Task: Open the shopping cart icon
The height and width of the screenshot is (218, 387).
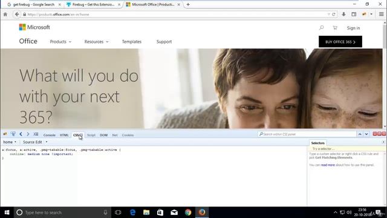Action: click(x=335, y=28)
